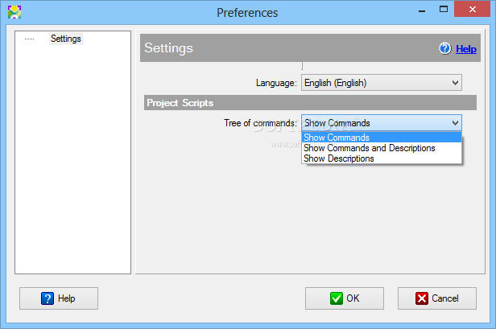This screenshot has width=496, height=329.
Task: Expand the Language dropdown arrow
Action: (455, 82)
